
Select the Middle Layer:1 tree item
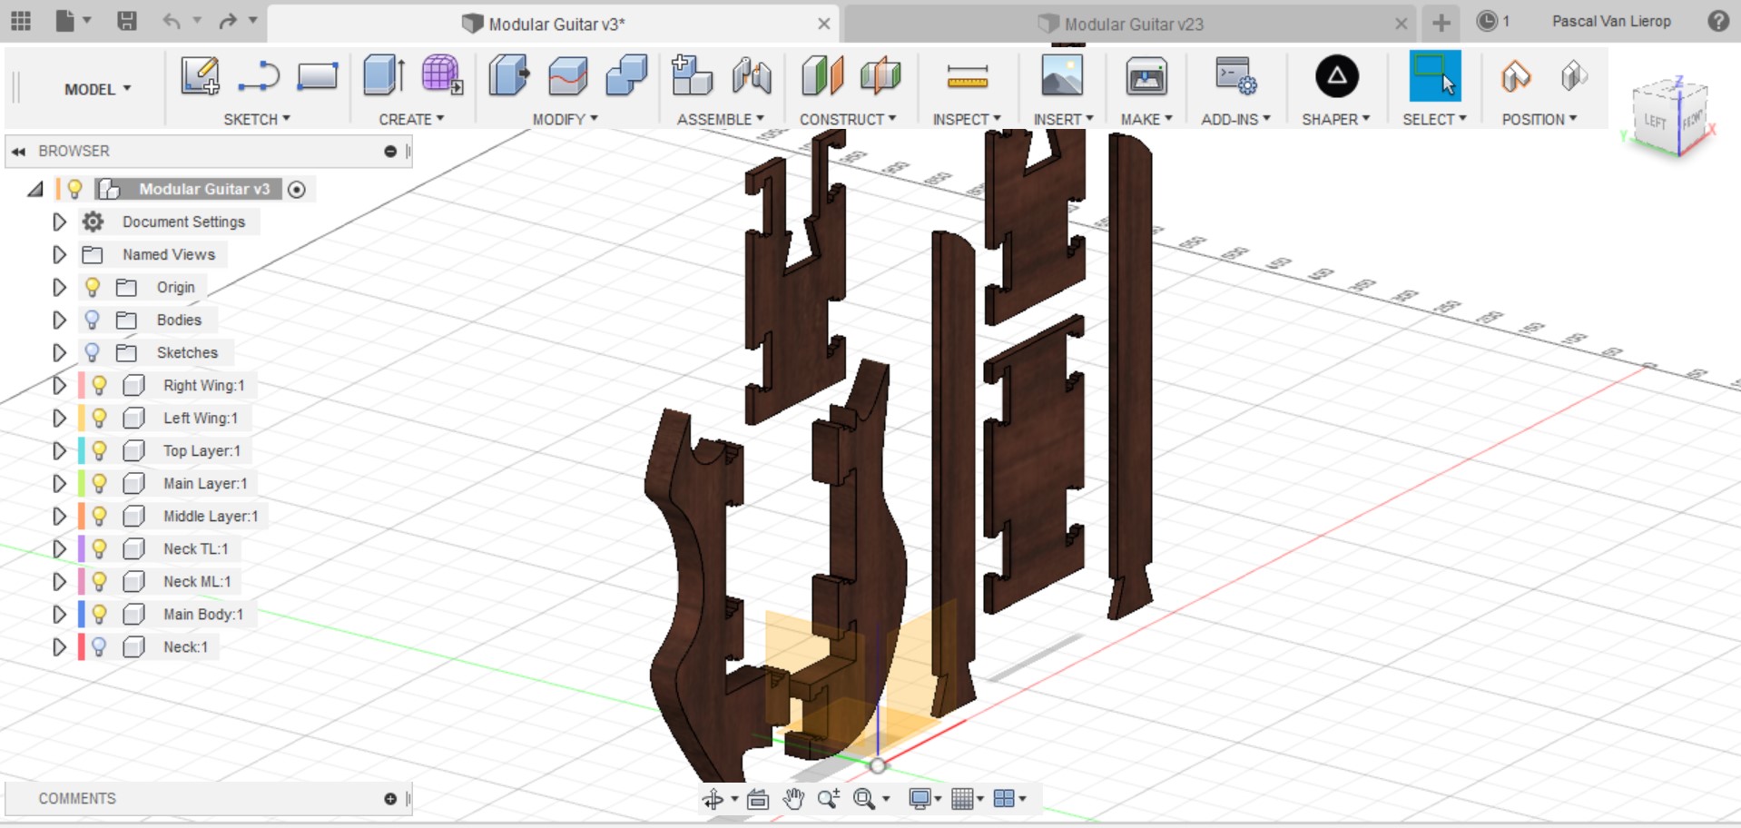pos(211,516)
